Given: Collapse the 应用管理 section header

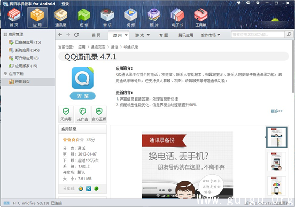Looking at the screenshot, I should tap(13, 34).
